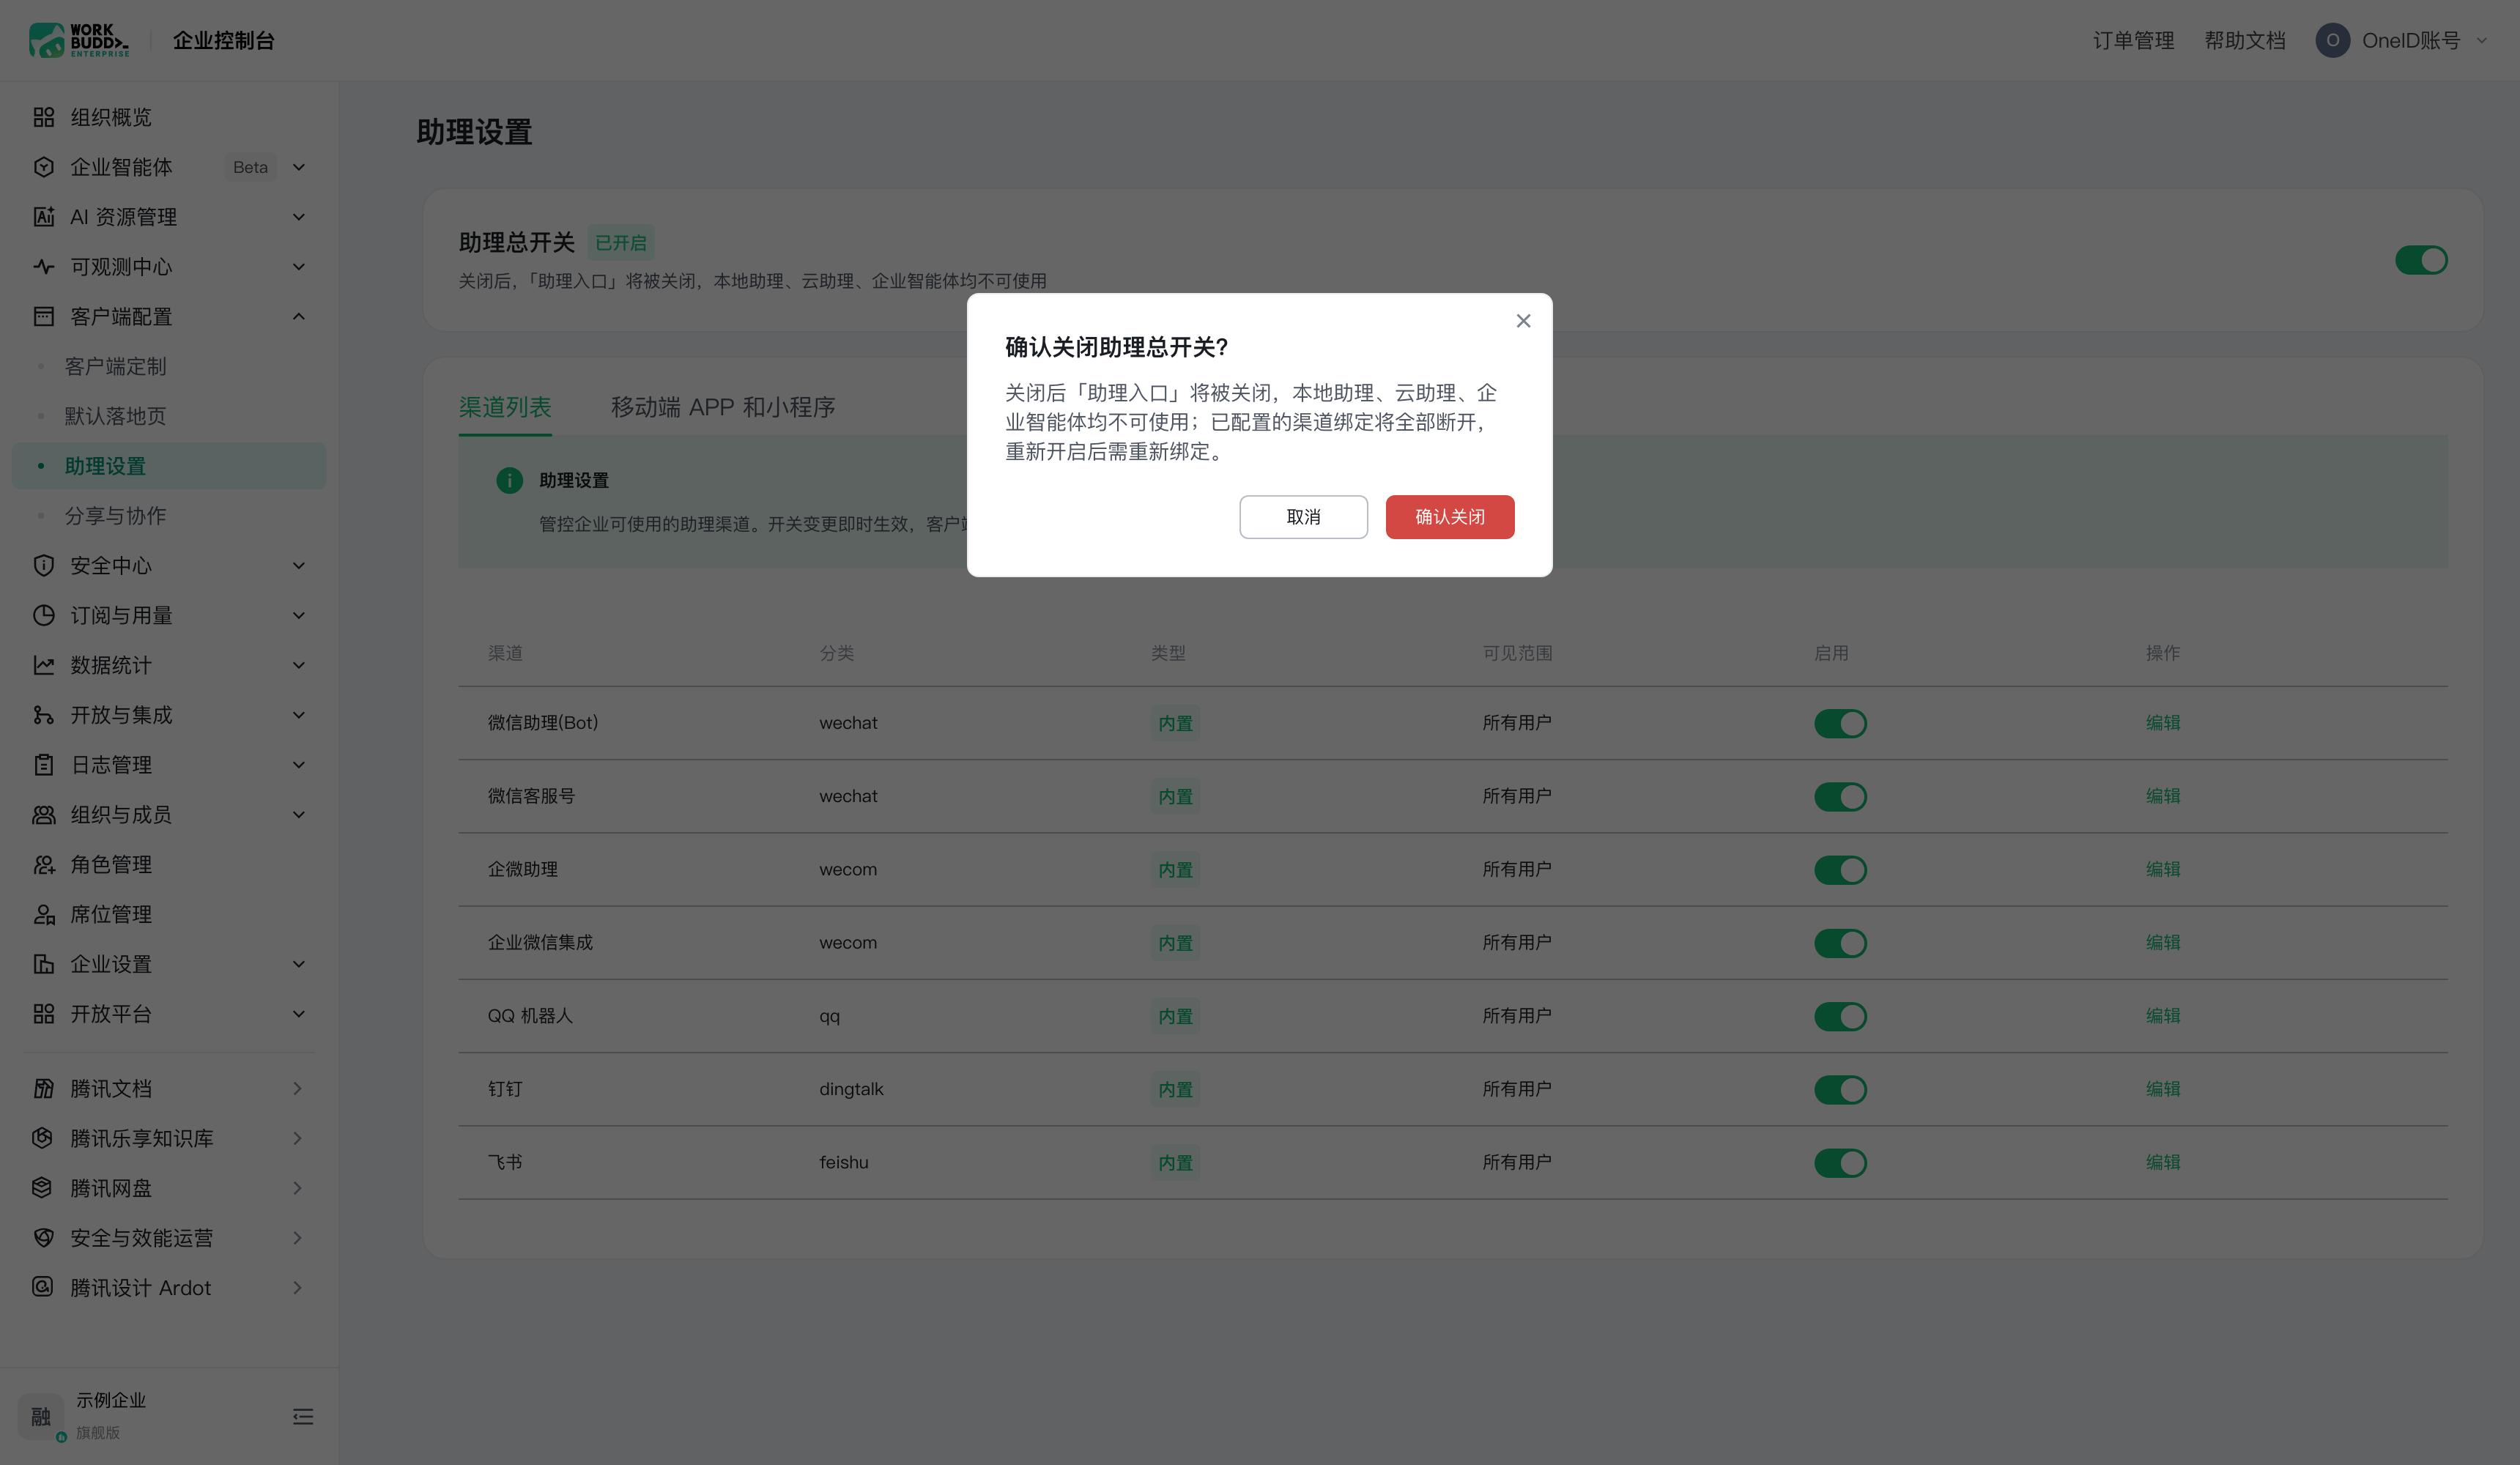The height and width of the screenshot is (1465, 2520).
Task: Click the 腾讯文档 icon
Action: pos(44,1088)
